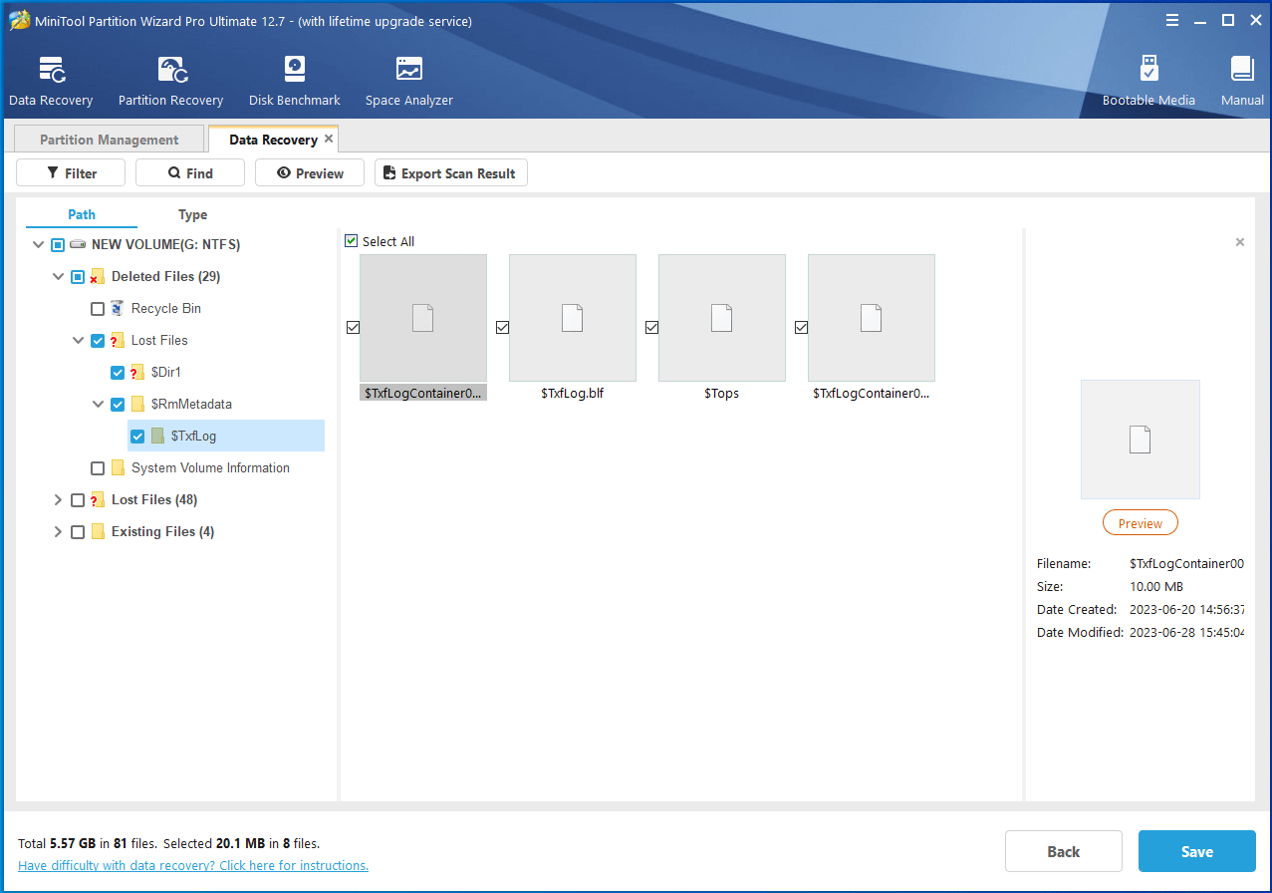Launch Partition Recovery from the toolbar
This screenshot has height=893, width=1272.
pos(172,70)
